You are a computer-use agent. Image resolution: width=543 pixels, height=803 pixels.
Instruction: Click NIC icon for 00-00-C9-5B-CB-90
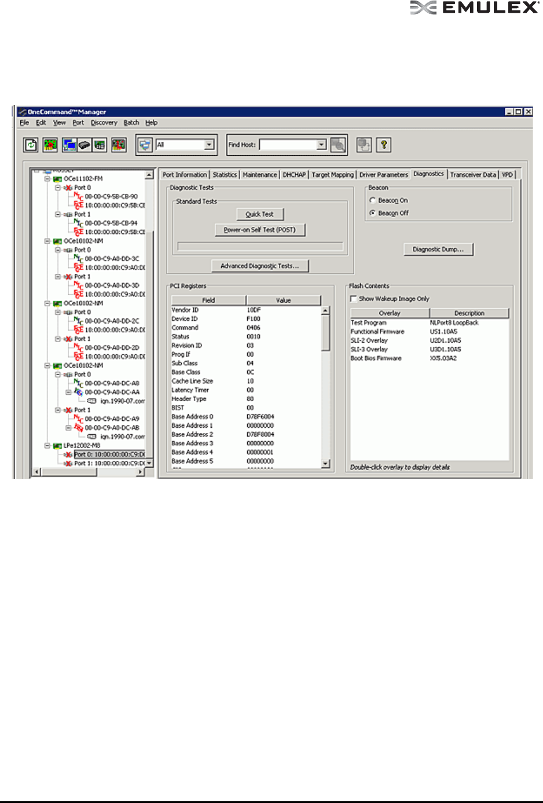(x=78, y=196)
